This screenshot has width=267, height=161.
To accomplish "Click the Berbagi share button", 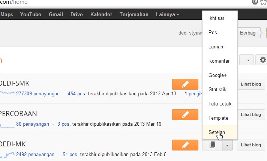I will click(249, 33).
